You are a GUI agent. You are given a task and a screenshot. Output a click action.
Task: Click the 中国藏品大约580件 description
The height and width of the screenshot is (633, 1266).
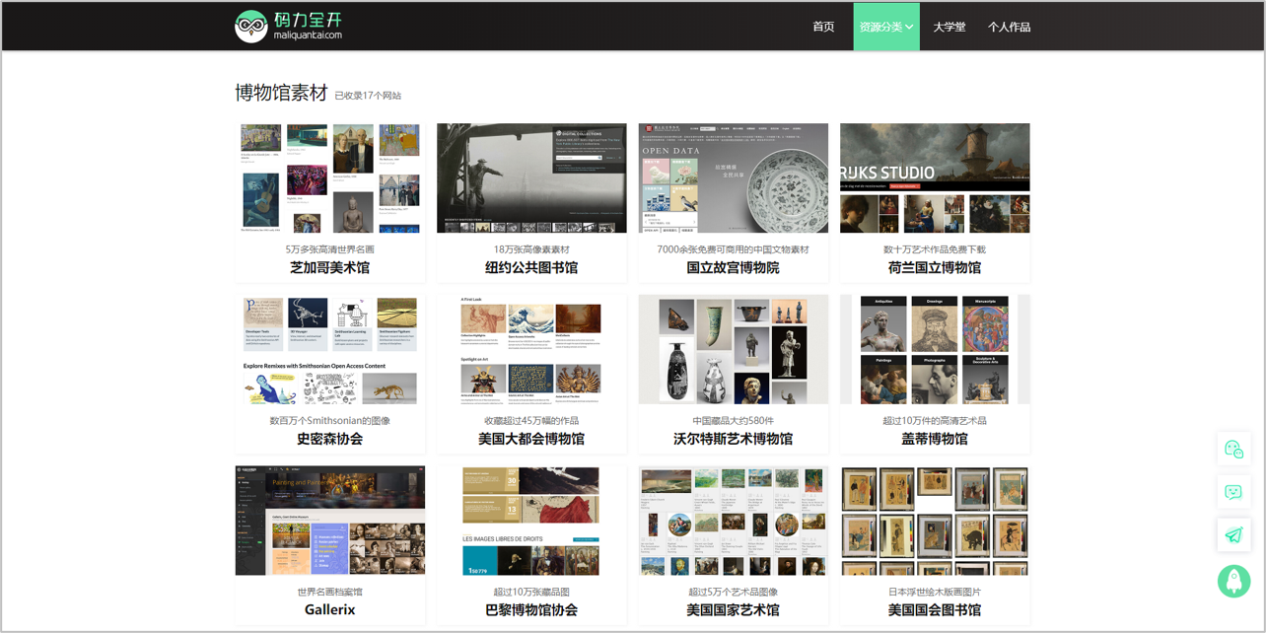pyautogui.click(x=734, y=421)
